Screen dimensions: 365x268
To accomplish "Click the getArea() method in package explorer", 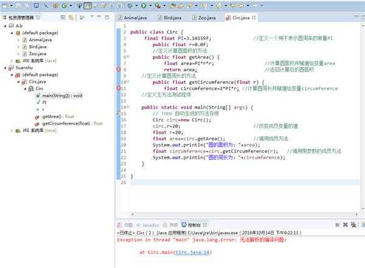I will coord(52,116).
